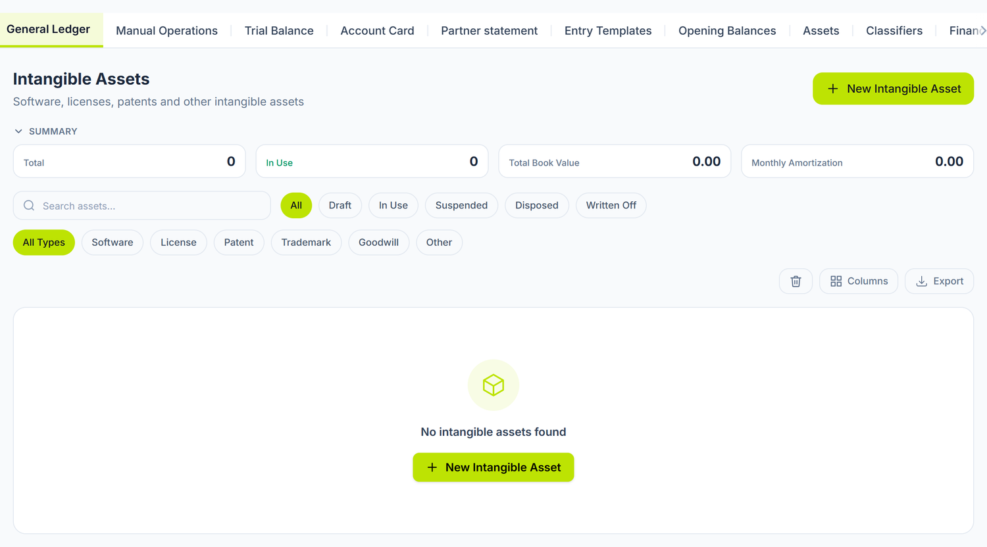Open the Trial Balance tab
This screenshot has width=987, height=547.
279,31
